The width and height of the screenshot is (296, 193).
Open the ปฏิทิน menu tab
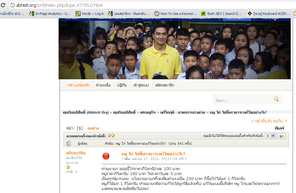(122, 85)
